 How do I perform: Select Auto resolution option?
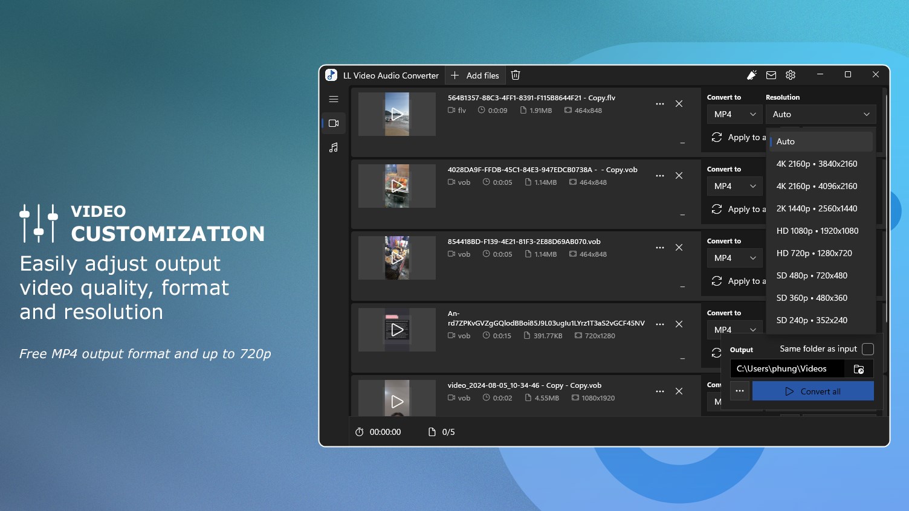821,141
